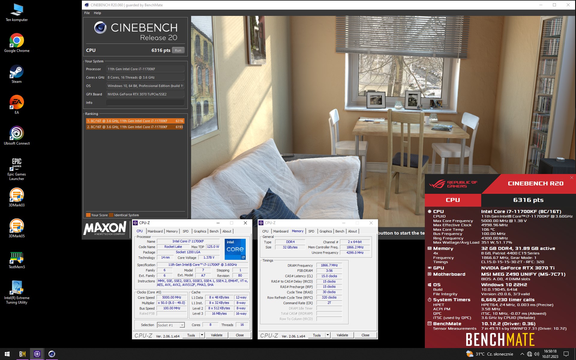Switch to CPU tab in right CPU-Z

[x=265, y=231]
